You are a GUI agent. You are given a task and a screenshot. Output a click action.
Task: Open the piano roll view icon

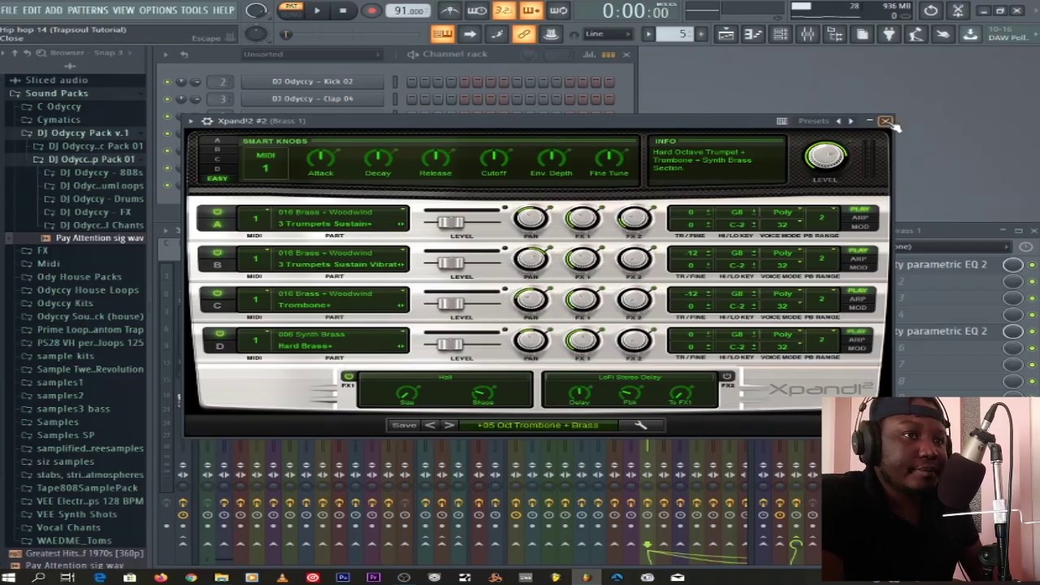(x=753, y=33)
